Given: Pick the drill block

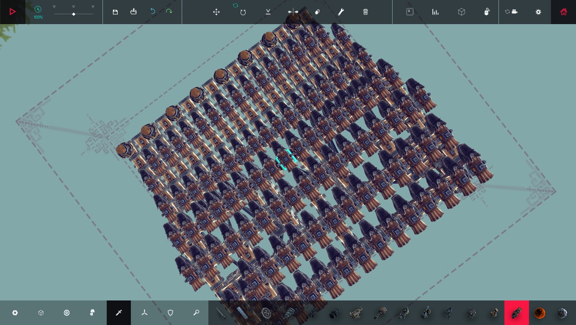Looking at the screenshot, I should 288,313.
